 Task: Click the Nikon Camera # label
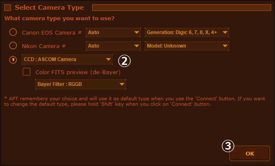(44, 46)
